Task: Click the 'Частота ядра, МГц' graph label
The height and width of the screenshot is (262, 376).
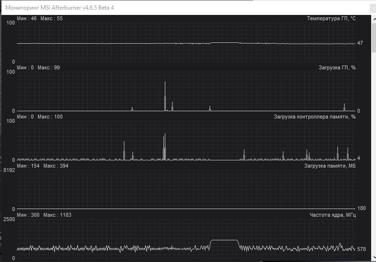Action: [333, 215]
